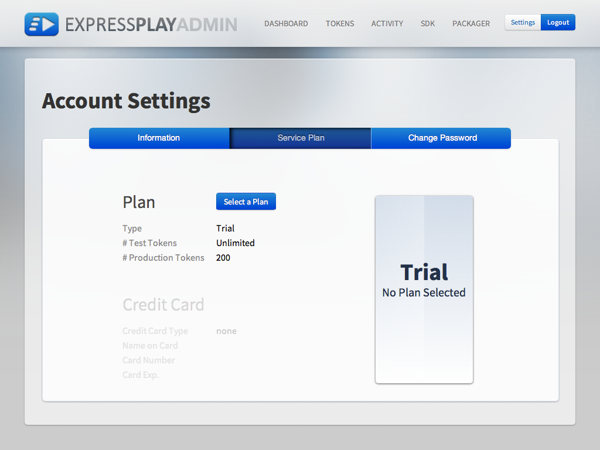Log out using the Logout button

pos(558,22)
